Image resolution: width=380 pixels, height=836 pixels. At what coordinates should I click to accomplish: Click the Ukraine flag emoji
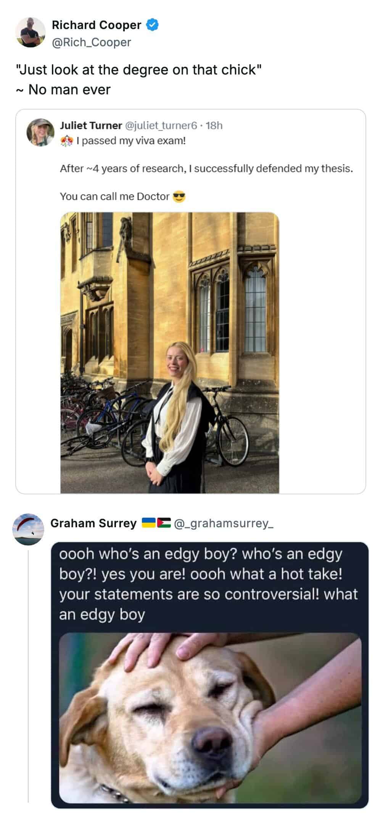[x=148, y=522]
